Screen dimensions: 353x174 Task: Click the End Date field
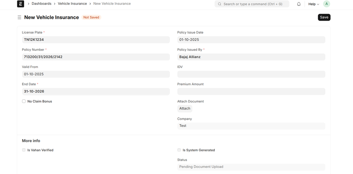pos(95,91)
